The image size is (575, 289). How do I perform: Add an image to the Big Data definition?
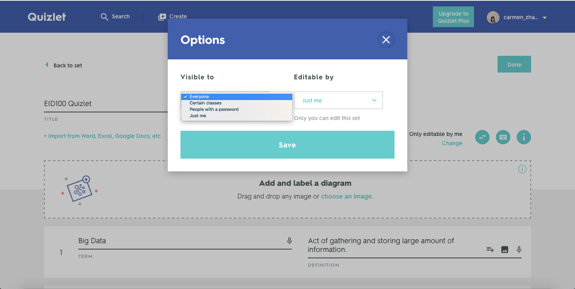point(504,249)
